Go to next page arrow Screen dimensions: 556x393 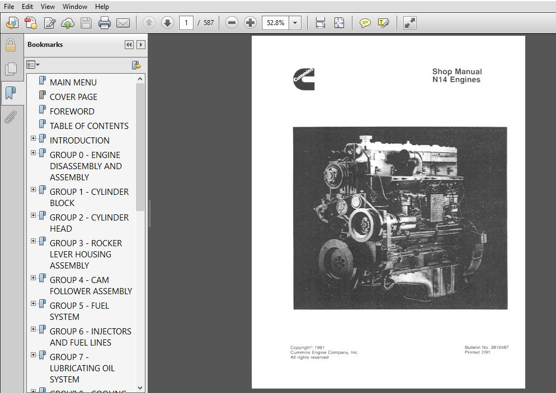point(167,23)
